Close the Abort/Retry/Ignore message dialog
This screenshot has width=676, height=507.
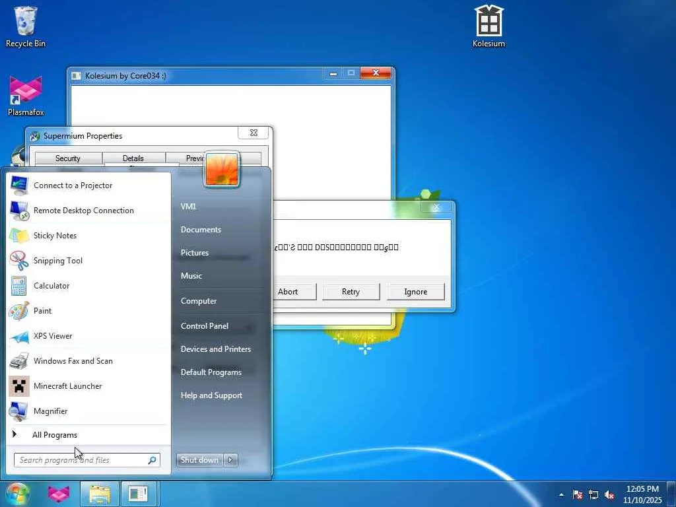point(436,207)
